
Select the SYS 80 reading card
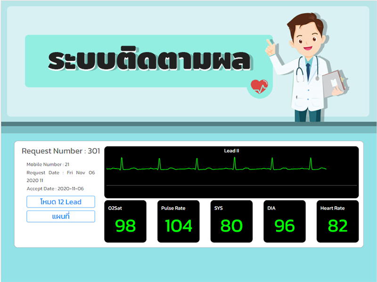pyautogui.click(x=231, y=221)
